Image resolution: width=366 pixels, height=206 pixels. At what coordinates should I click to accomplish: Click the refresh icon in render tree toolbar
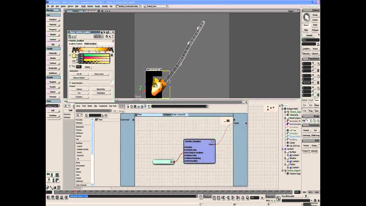(132, 106)
